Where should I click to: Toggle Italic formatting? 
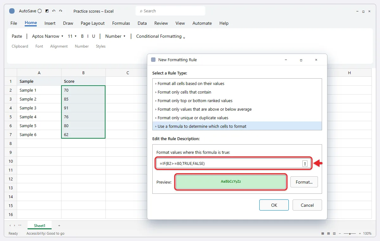coord(88,36)
